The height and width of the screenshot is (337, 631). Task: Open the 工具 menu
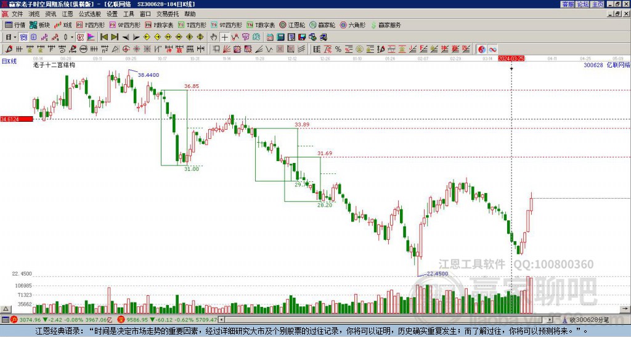pos(129,14)
